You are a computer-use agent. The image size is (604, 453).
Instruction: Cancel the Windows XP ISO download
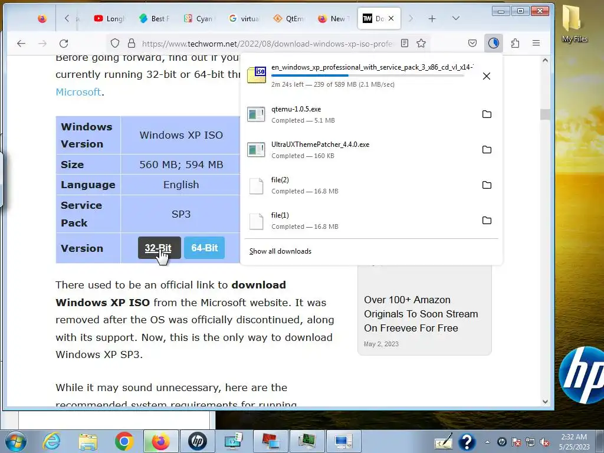tap(487, 76)
